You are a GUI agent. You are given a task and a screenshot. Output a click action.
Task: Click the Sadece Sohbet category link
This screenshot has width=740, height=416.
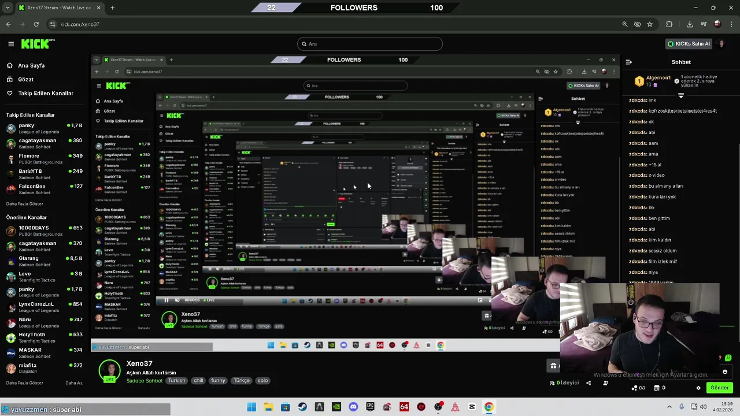pos(144,381)
